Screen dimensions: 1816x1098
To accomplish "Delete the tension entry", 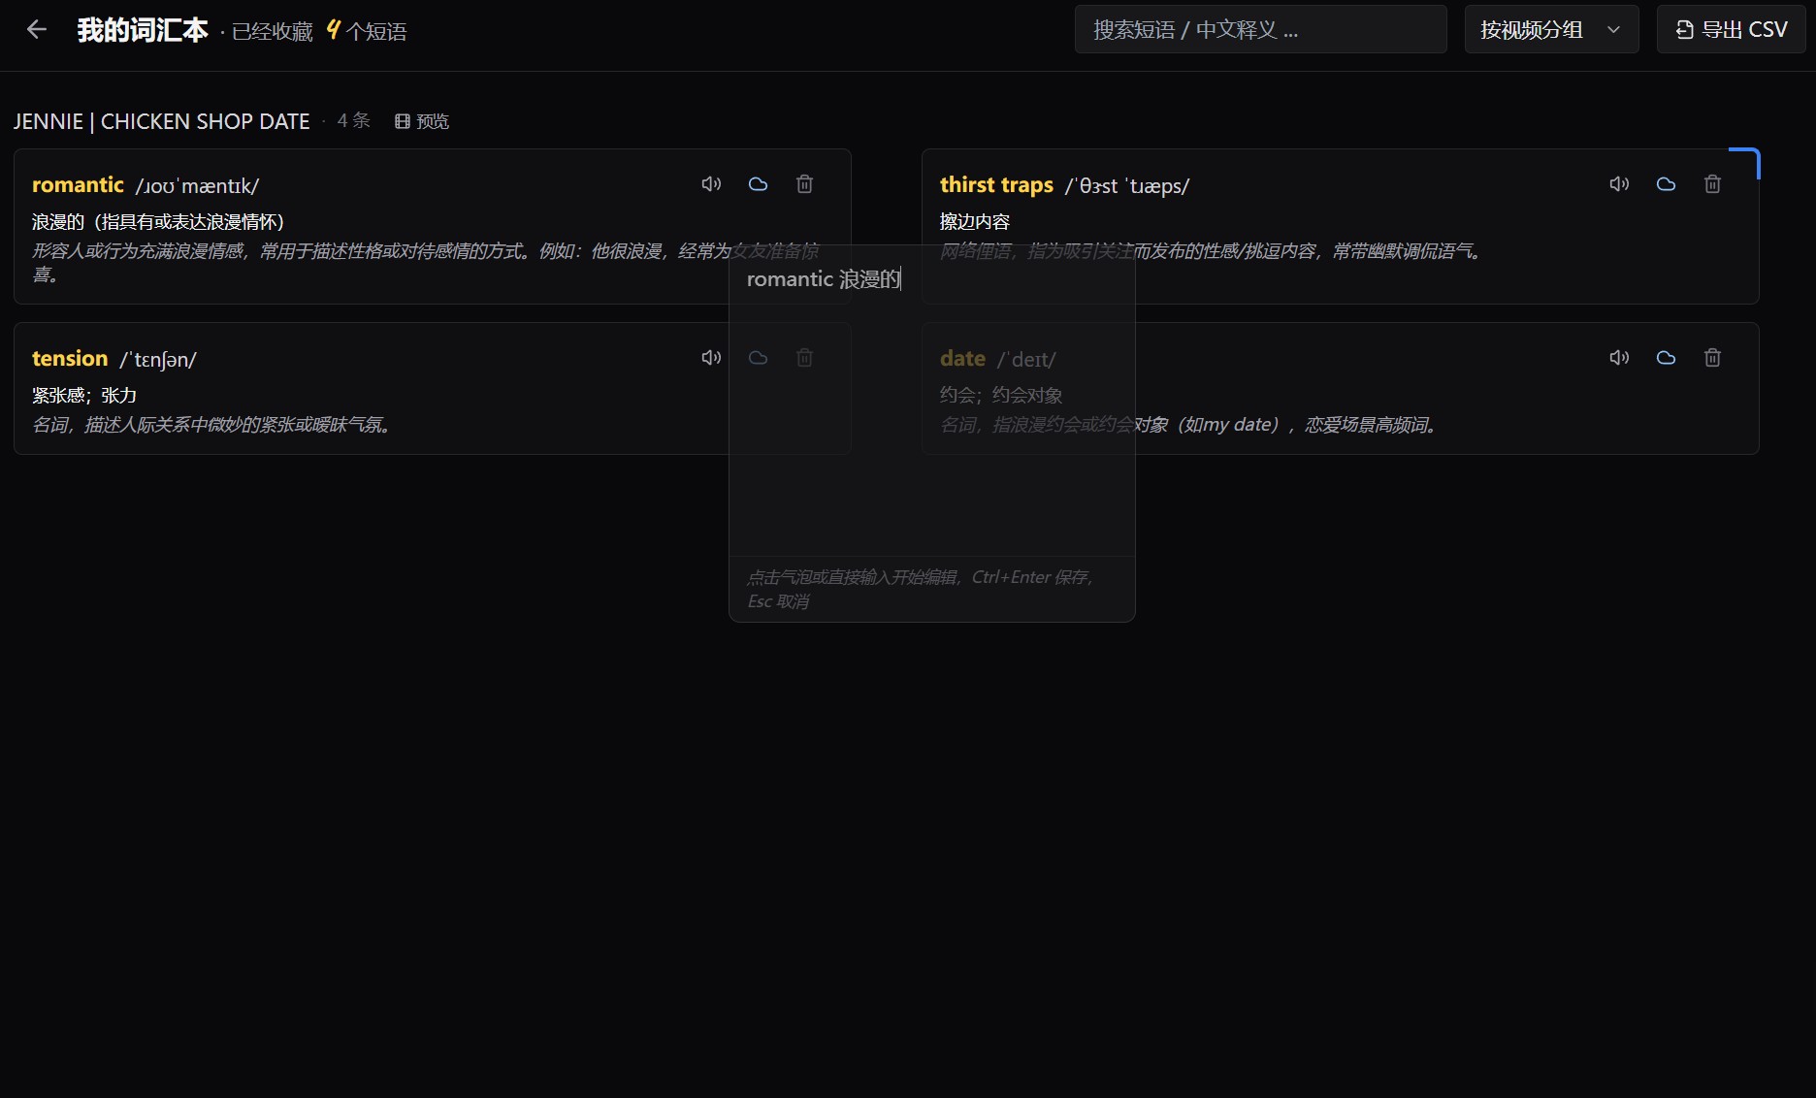I will tap(804, 358).
